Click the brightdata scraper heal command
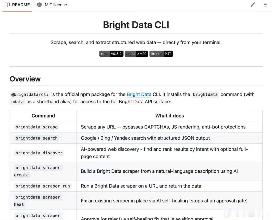The width and height of the screenshot is (272, 220). (x=38, y=201)
